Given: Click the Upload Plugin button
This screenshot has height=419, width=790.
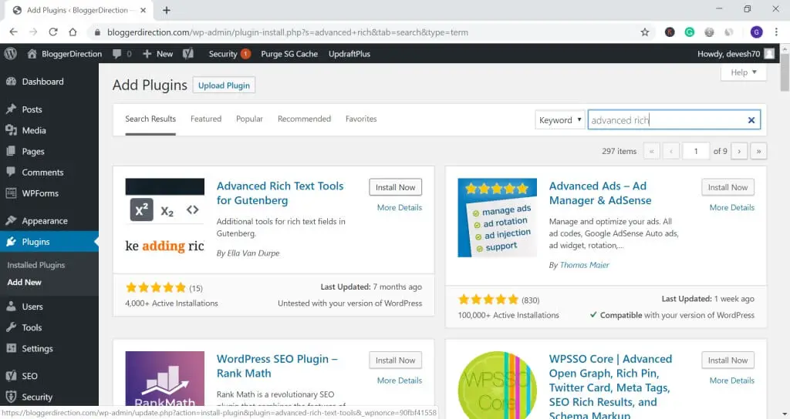Looking at the screenshot, I should click(224, 85).
